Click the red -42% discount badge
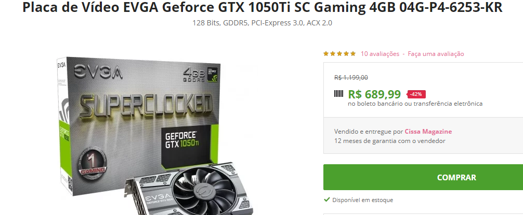Viewport: 523px width, 215px height. tap(416, 94)
